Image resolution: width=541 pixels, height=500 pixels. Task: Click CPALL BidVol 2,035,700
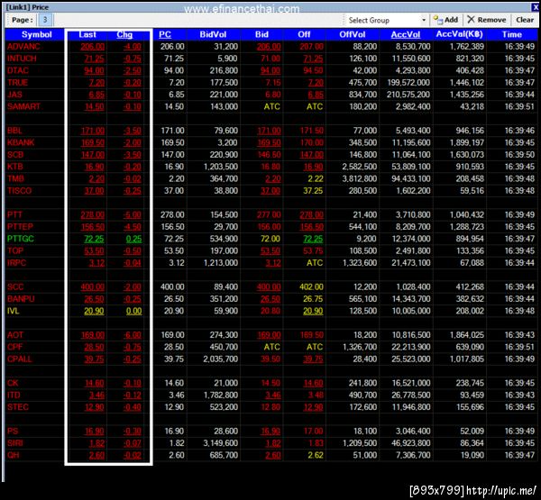[x=221, y=359]
